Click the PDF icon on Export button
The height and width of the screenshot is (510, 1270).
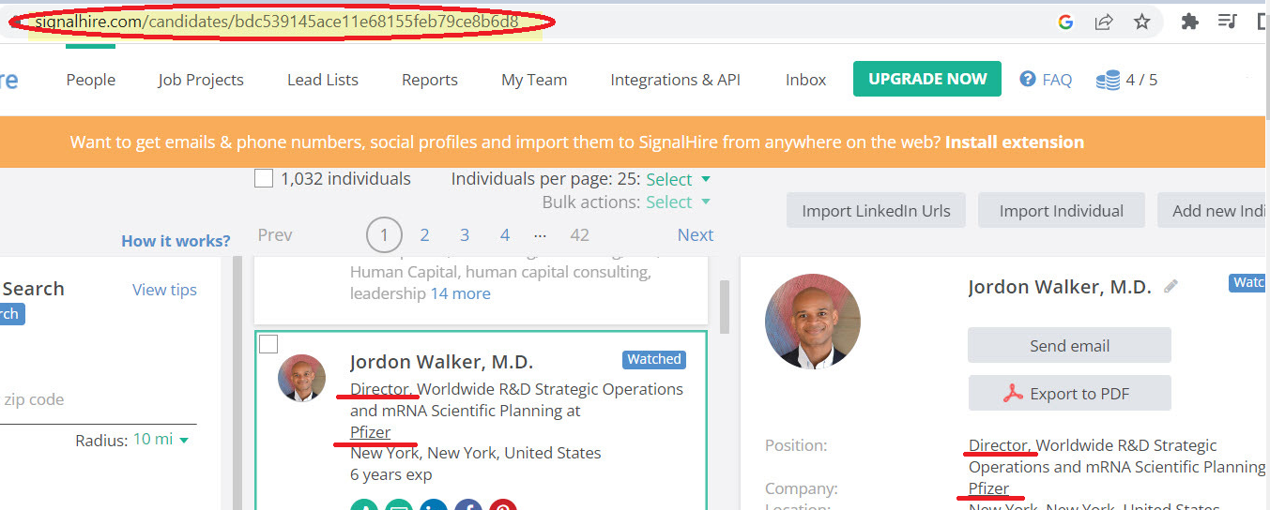point(1012,394)
